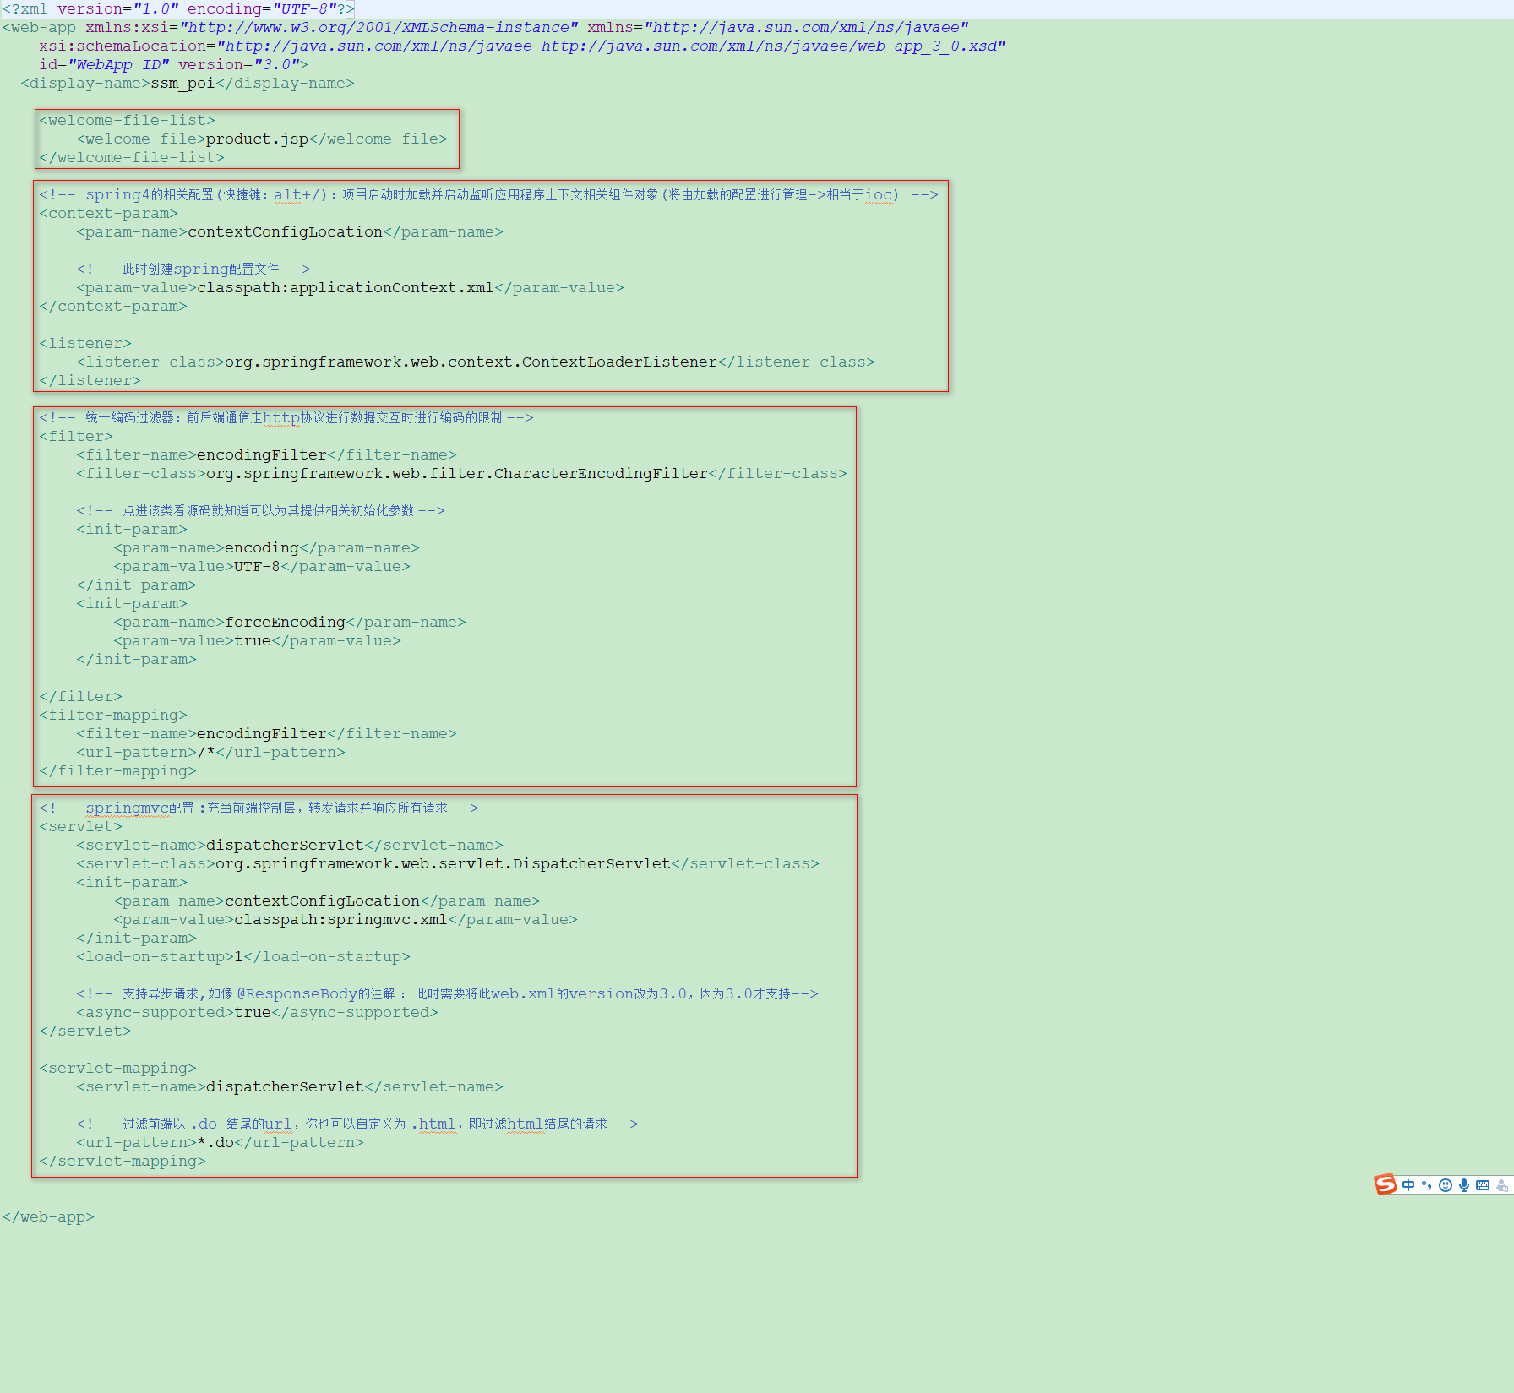Click the opening filter tag
1514x1393 pixels.
click(76, 437)
